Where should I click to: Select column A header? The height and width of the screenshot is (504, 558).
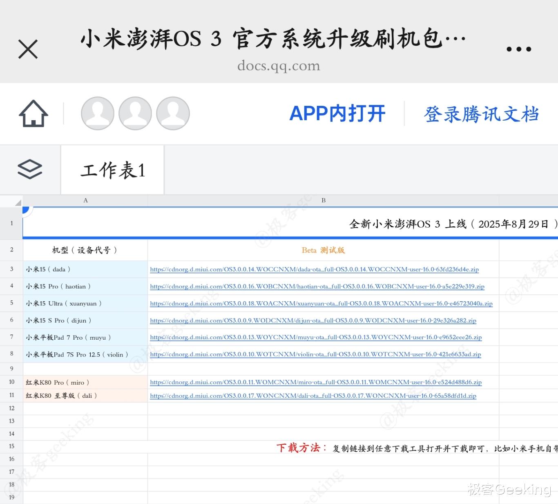point(85,200)
